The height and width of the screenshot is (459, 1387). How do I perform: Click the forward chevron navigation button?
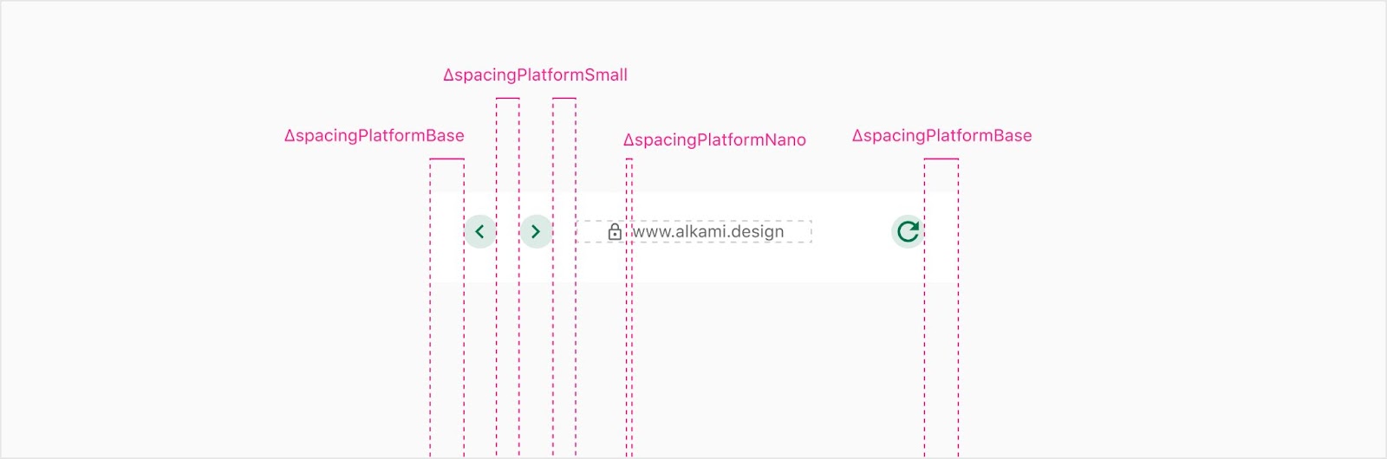536,231
